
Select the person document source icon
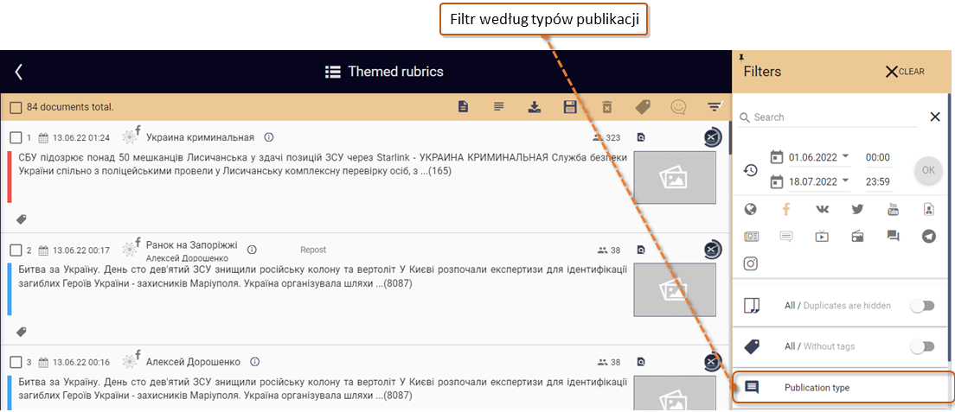[x=929, y=209]
